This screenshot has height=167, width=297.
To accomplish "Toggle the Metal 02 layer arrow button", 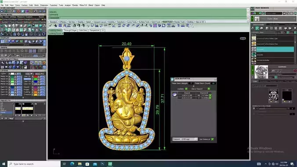I will pos(9,79).
